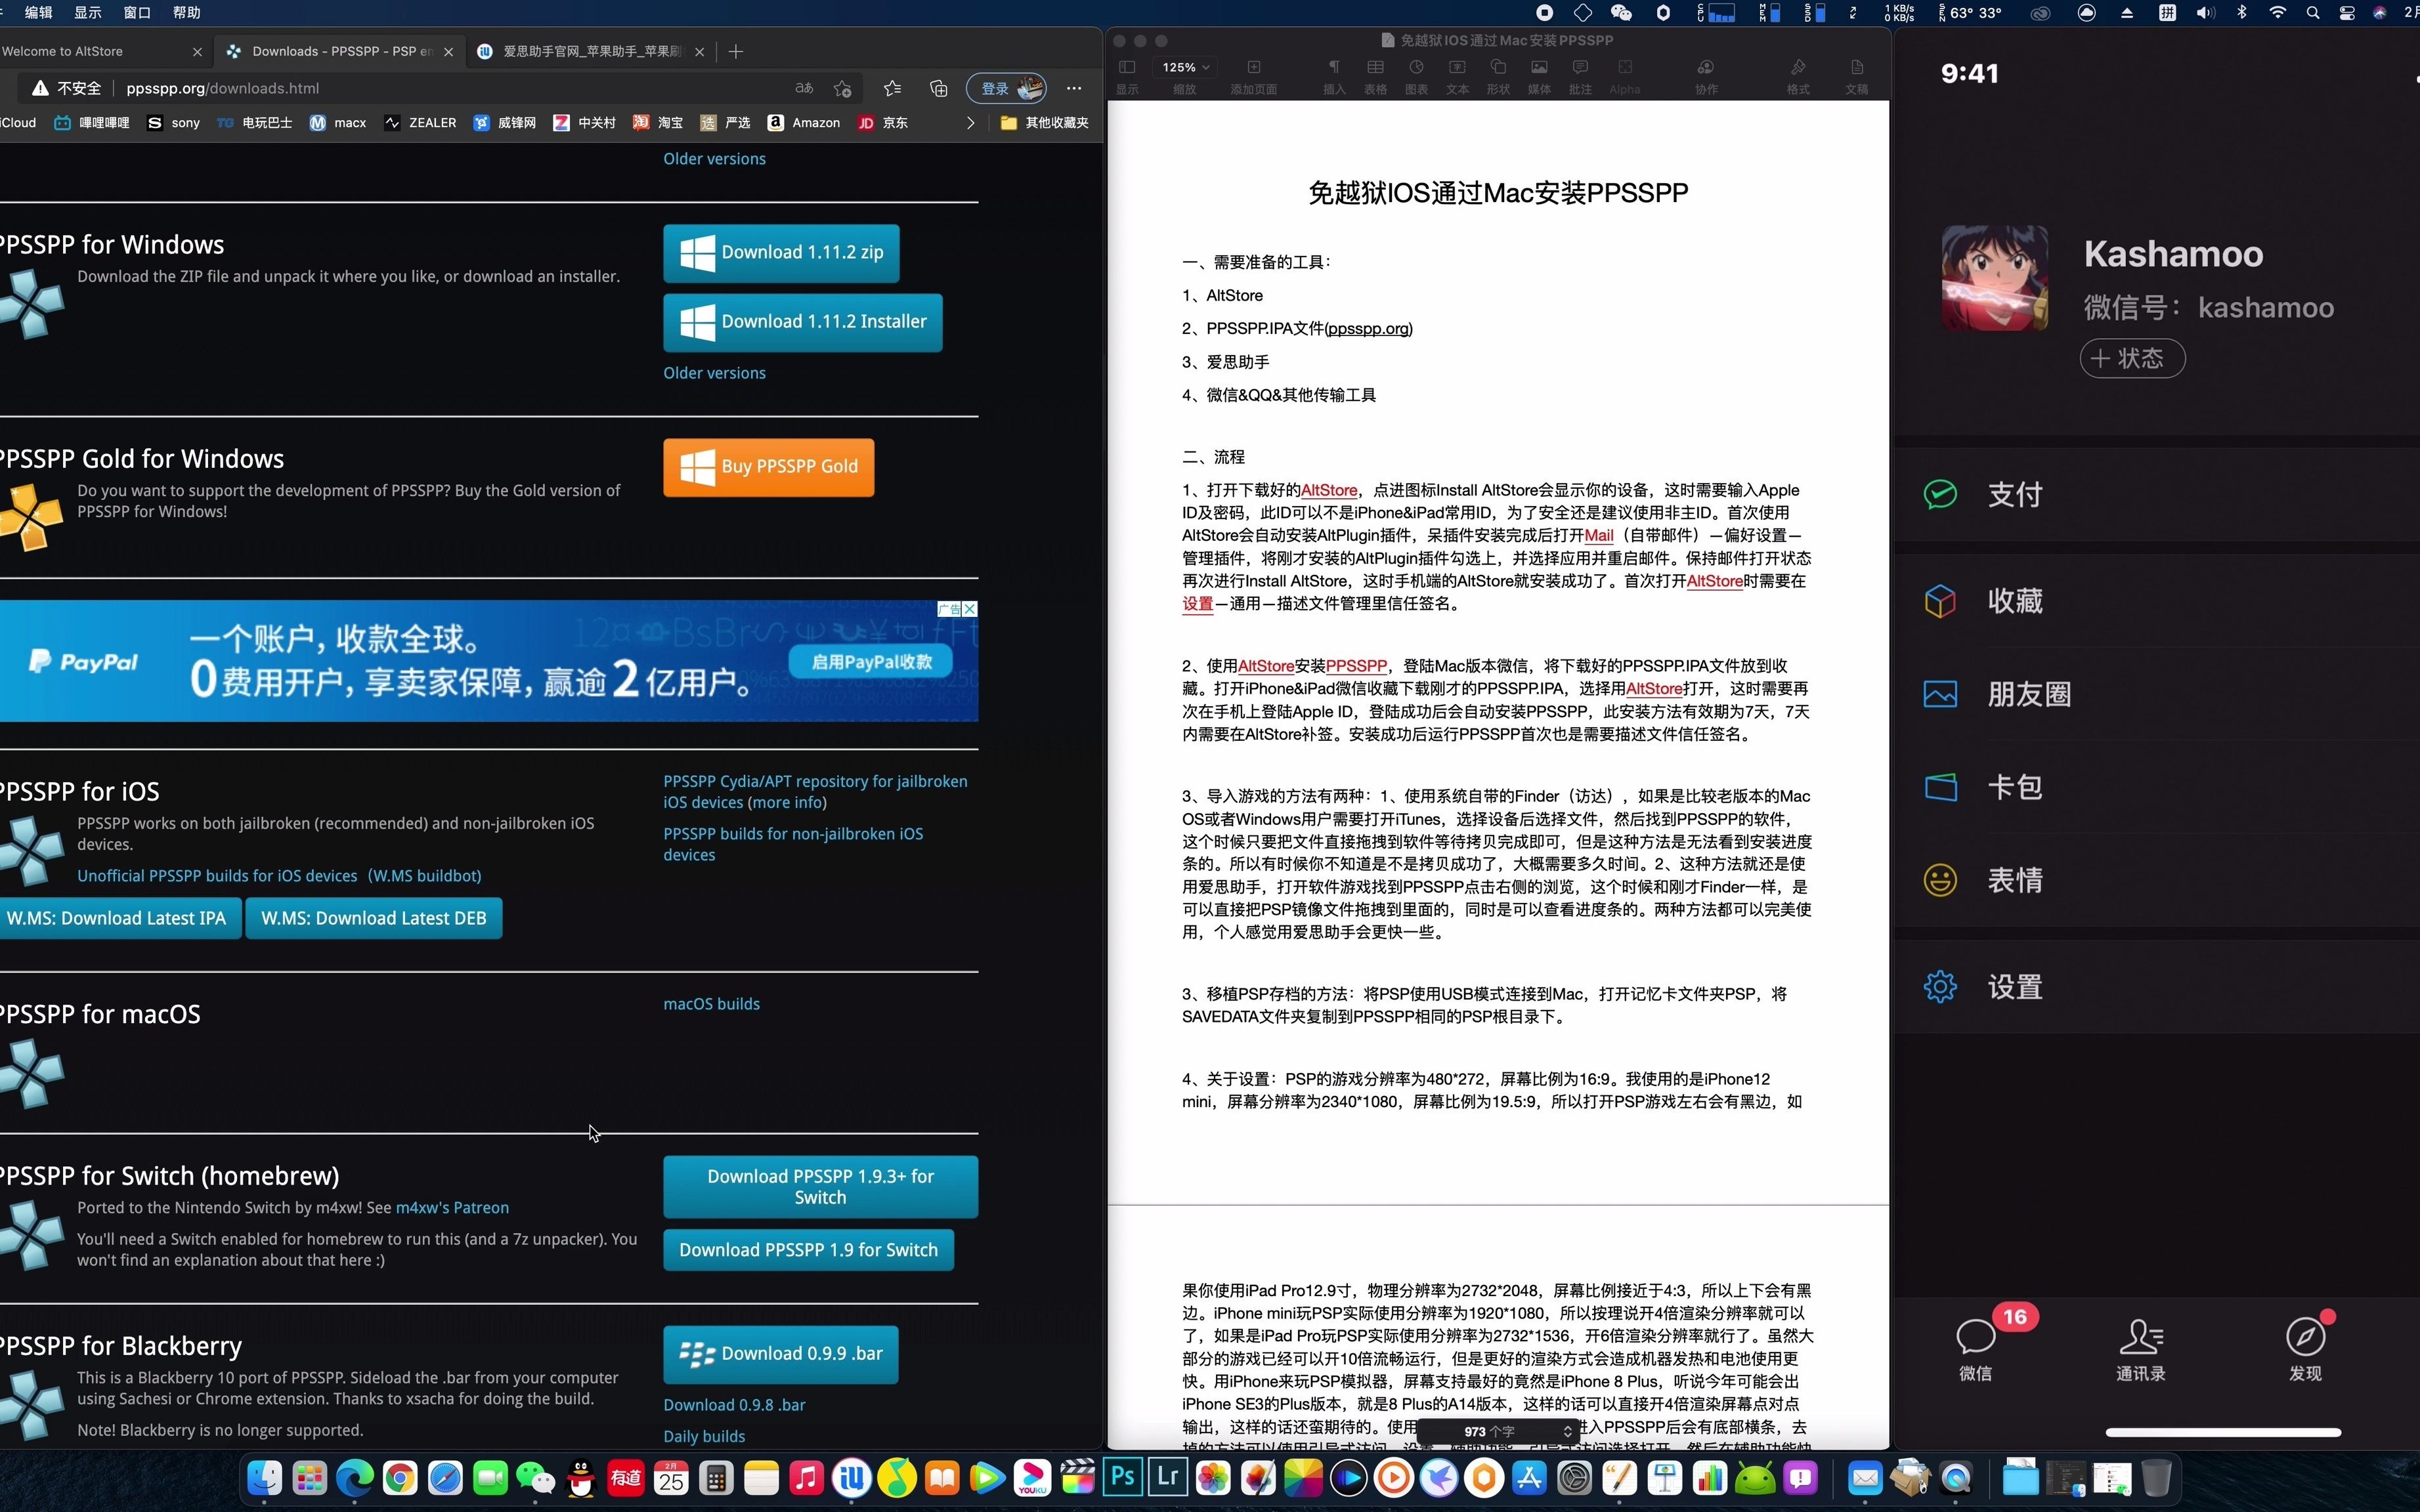
Task: Expand the bookmarks bar overflow chevron
Action: pos(970,123)
